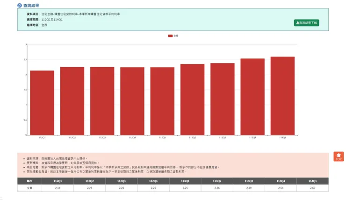Click the 2.26 value under 112Q2 column
Screen dimensions: 346x201
tap(90, 188)
